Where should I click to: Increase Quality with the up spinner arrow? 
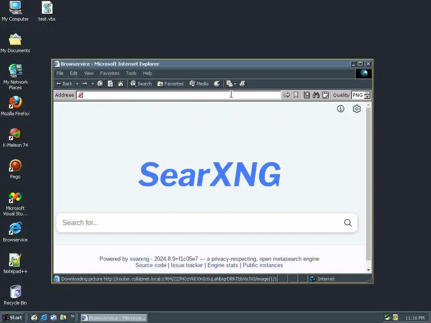[367, 93]
